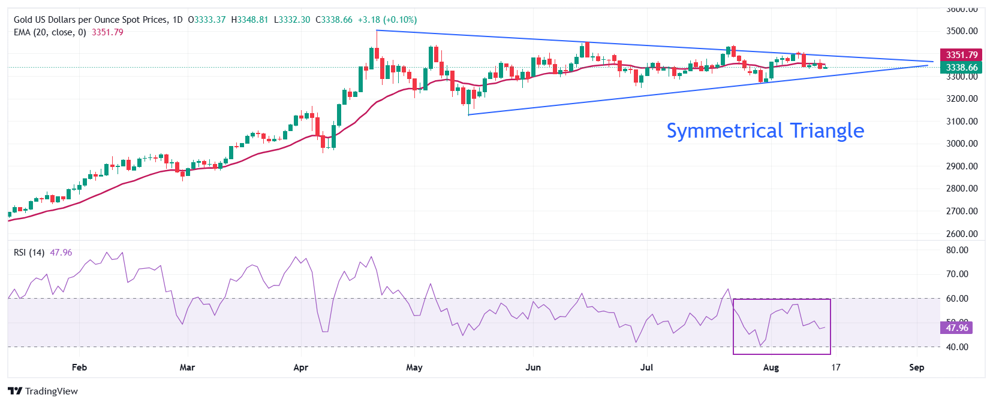Click the Aug label on time axis

771,367
